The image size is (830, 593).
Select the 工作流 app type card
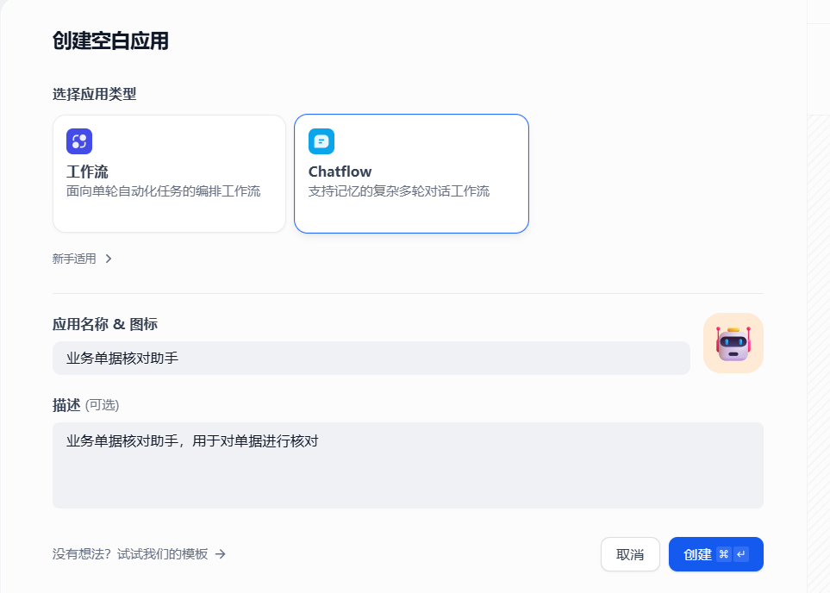(x=170, y=173)
